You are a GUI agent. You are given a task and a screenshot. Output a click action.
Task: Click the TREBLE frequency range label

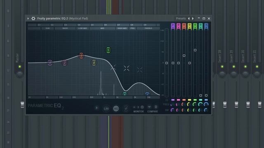pos(148,28)
